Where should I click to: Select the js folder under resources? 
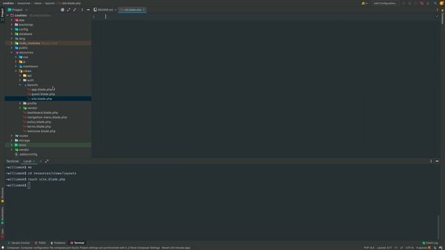[24, 62]
